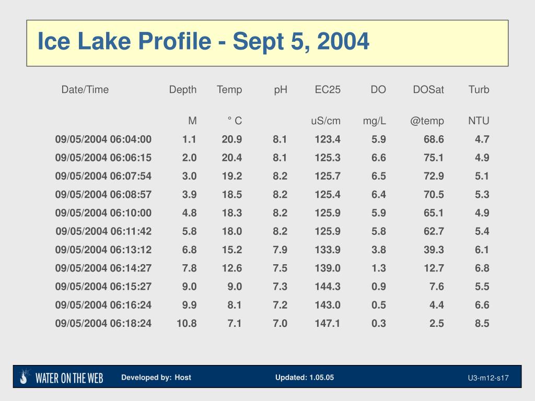Select the Ice Lake Profile title heading
Screen dimensions: 535x401
(x=203, y=41)
